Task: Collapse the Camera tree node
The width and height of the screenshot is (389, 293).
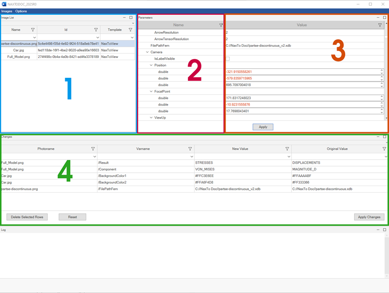Action: [x=147, y=52]
